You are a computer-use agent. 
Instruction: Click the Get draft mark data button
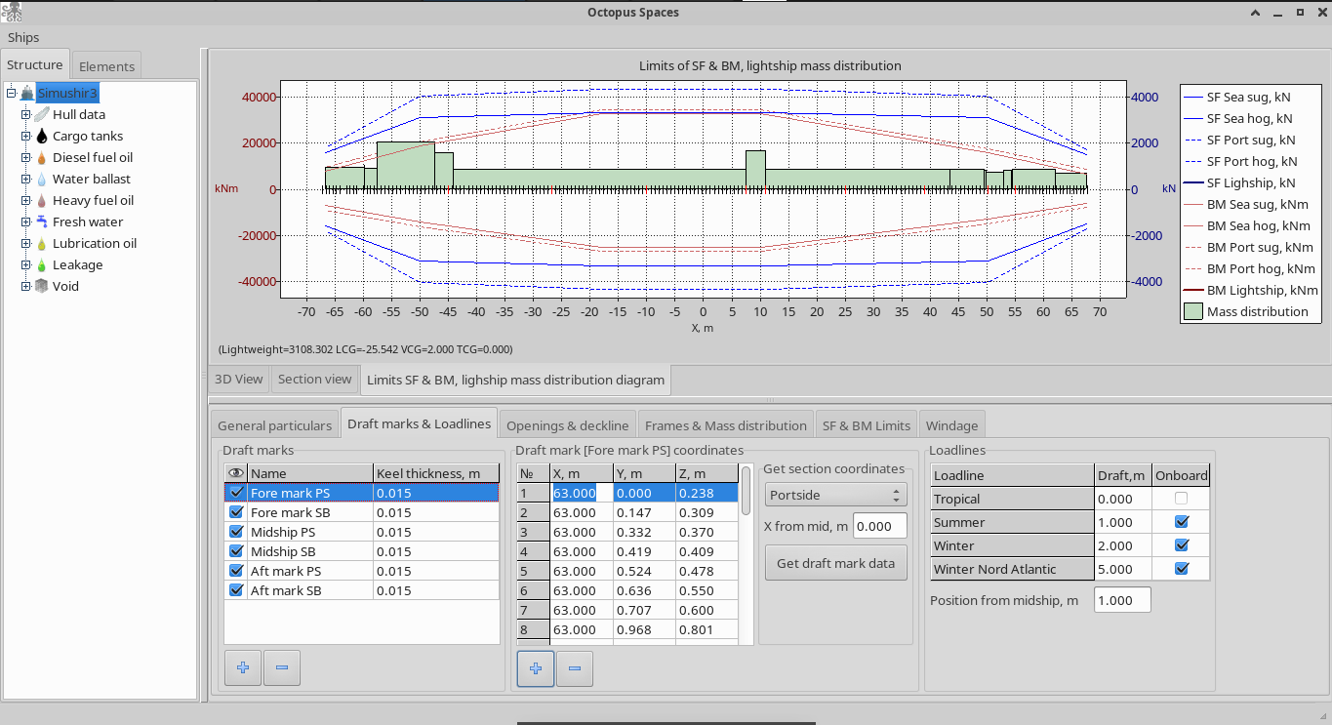coord(836,563)
